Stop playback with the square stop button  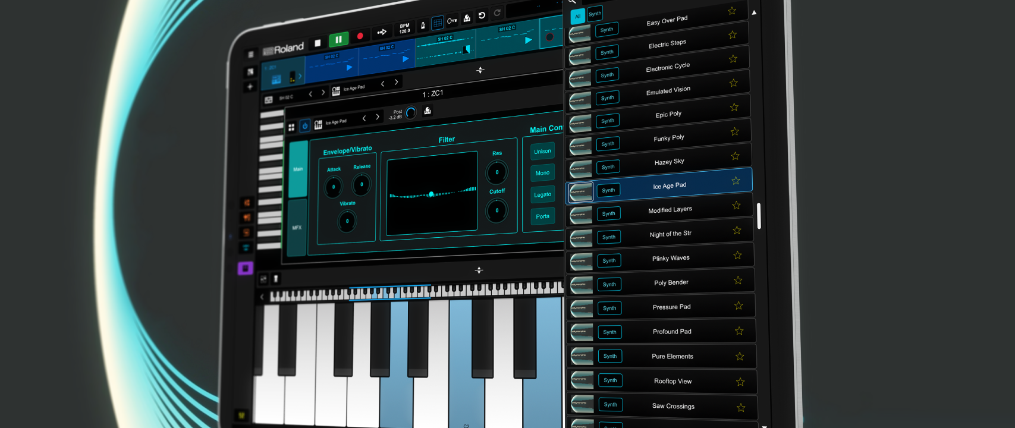point(318,43)
